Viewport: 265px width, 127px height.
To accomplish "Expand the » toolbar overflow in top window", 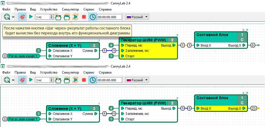I will 13,17.
